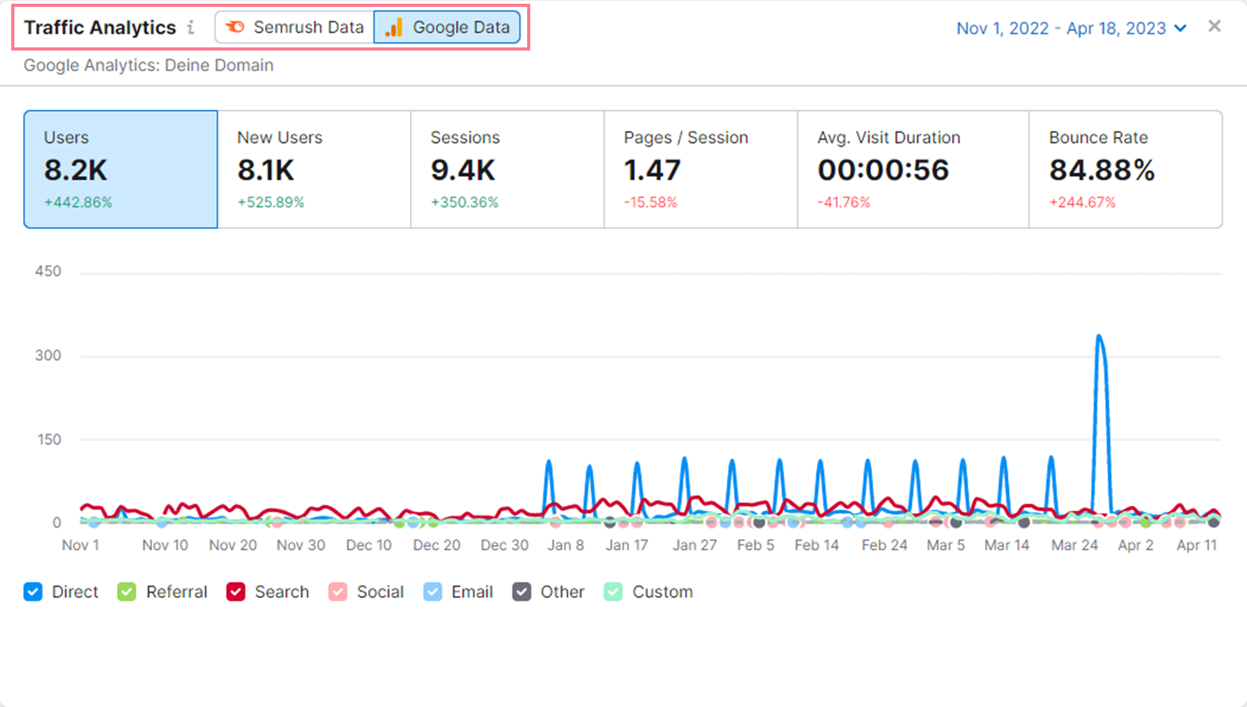Screen dimensions: 1247x707
Task: Select the Avg. Visit Duration metric card
Action: [x=913, y=170]
